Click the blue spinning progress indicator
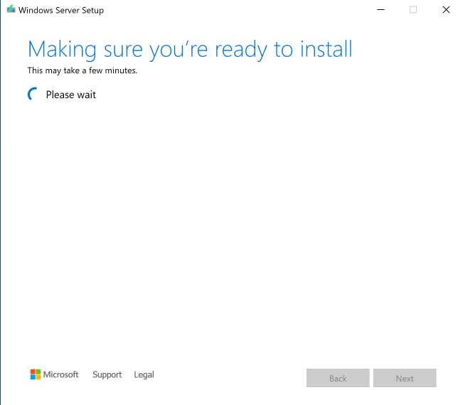The image size is (463, 405). [33, 94]
